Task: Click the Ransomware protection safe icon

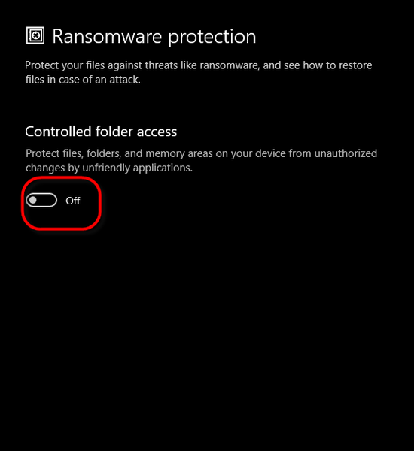Action: (x=35, y=35)
